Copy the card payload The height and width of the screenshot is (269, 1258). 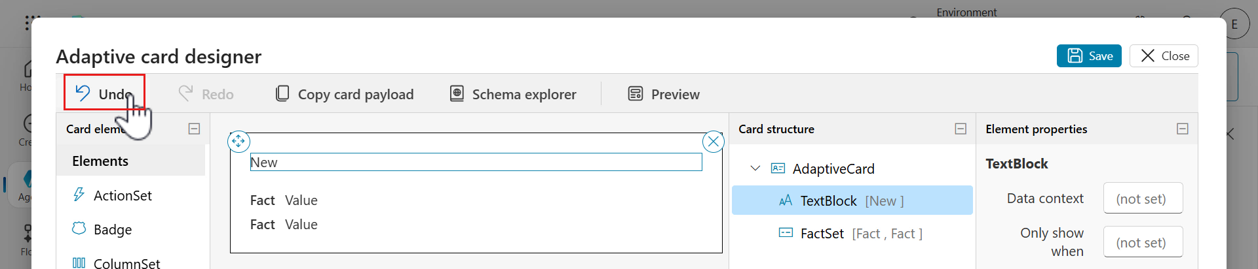point(345,94)
